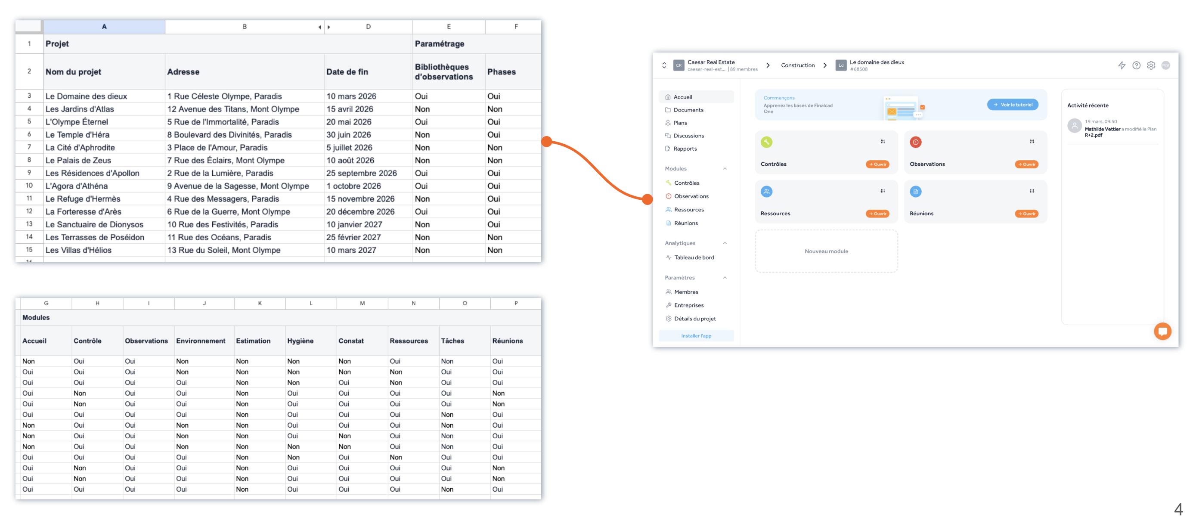The height and width of the screenshot is (521, 1196).
Task: Click Ouvrir on the Ressources card
Action: click(877, 214)
